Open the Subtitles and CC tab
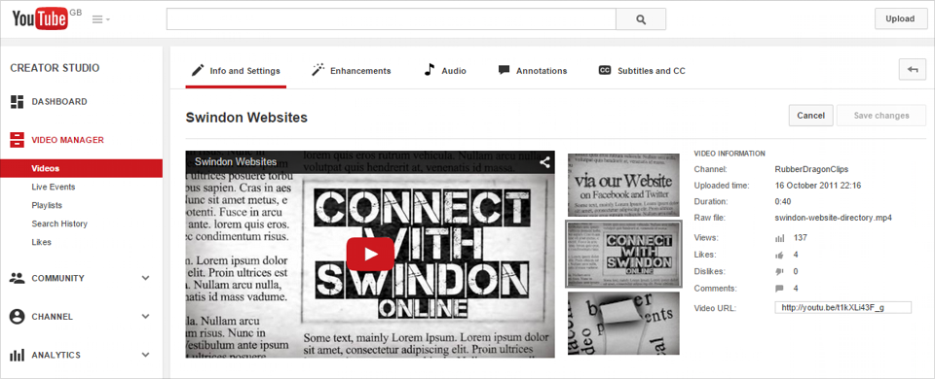Viewport: 935px width, 379px height. point(642,71)
